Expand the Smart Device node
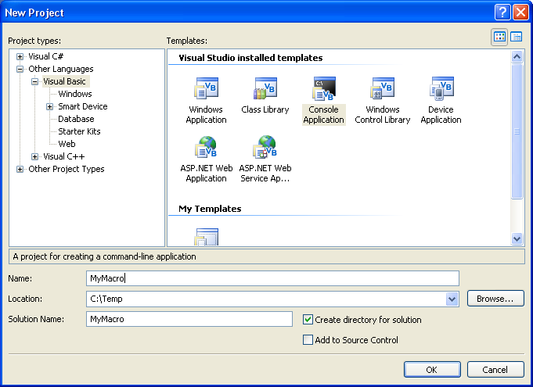Screen dimensions: 533x387 point(50,106)
